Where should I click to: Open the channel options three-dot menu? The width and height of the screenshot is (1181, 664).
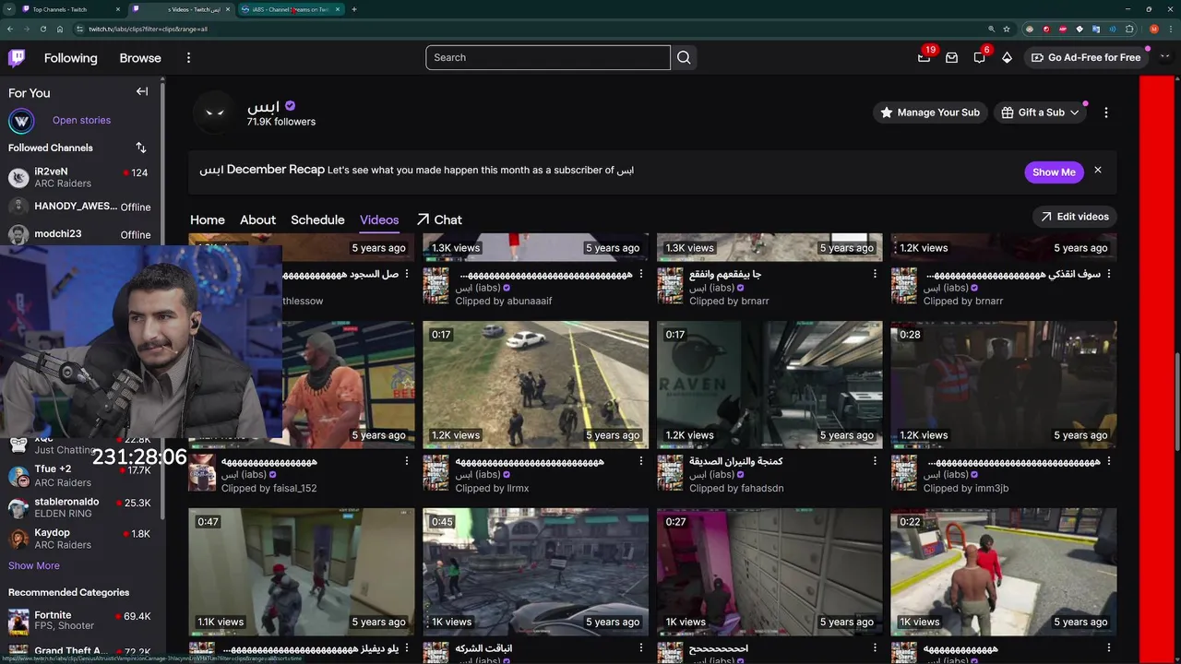pyautogui.click(x=1106, y=113)
